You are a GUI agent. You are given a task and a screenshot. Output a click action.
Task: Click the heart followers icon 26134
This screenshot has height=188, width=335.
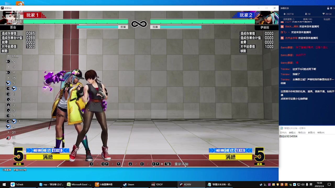point(323,14)
